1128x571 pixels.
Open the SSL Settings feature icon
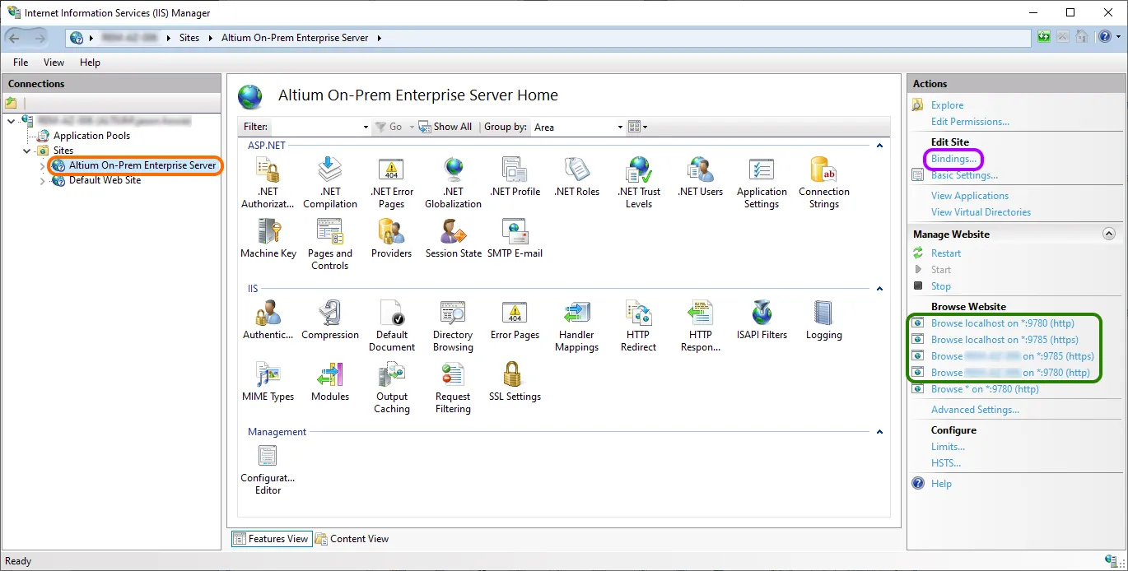coord(515,383)
